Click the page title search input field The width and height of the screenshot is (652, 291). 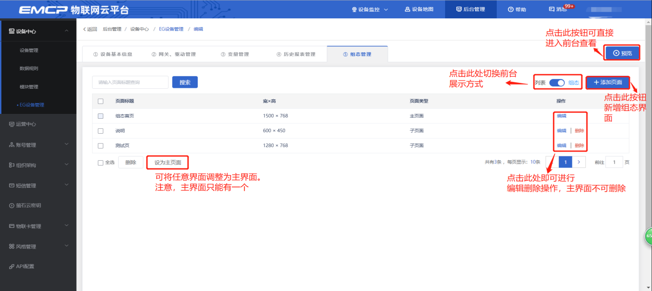coord(130,83)
